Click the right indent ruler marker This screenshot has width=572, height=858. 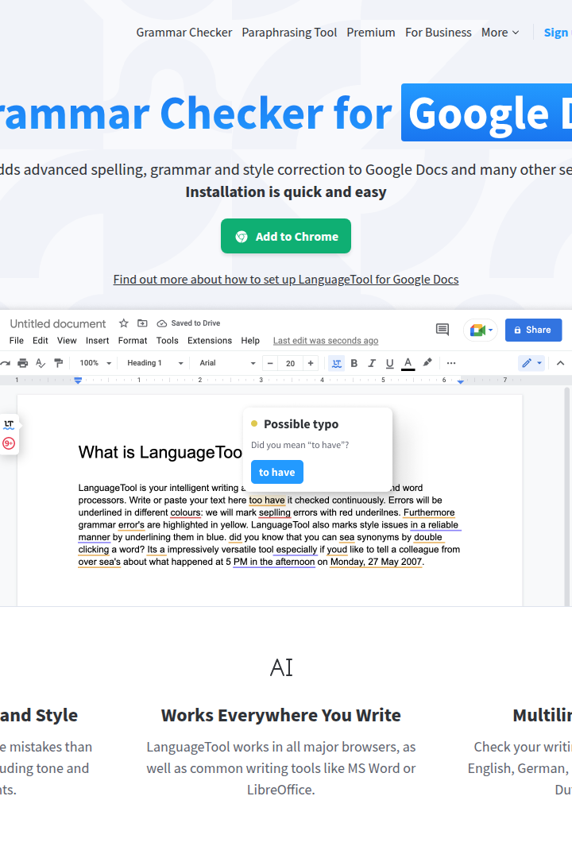[x=461, y=381]
